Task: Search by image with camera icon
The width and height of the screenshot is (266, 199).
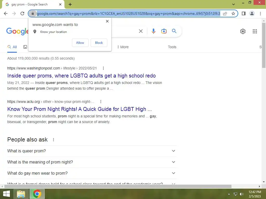Action: click(x=164, y=31)
